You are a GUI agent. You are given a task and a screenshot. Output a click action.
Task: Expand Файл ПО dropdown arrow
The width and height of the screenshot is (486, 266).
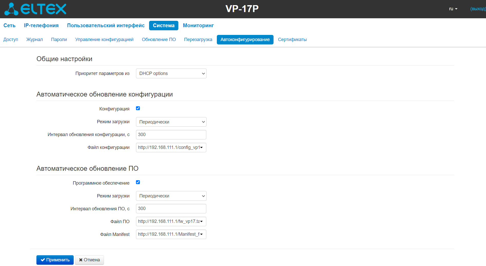tap(201, 221)
